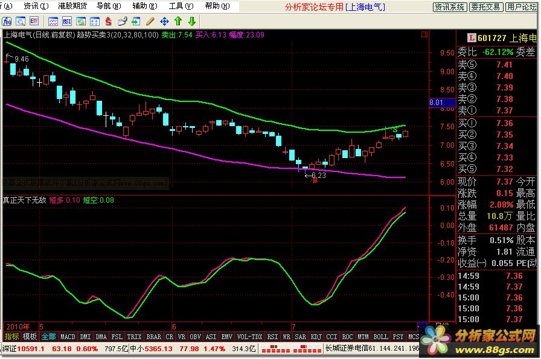Select the 全部 indicator tab

[49, 337]
